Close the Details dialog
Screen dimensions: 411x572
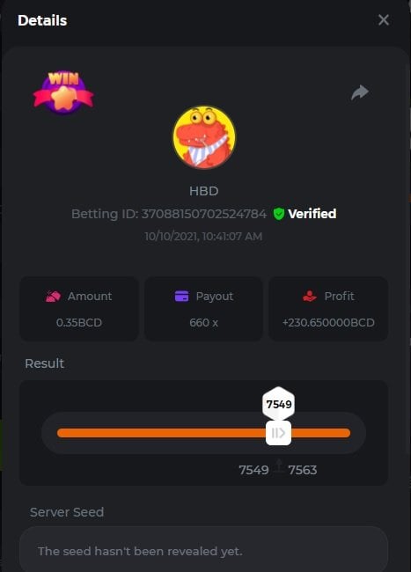384,20
